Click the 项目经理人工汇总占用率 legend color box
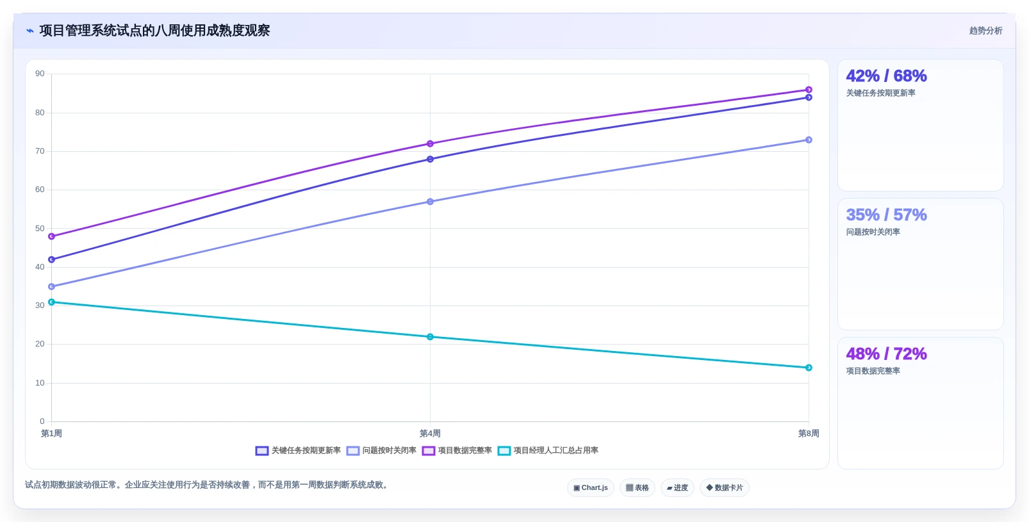 coord(504,451)
